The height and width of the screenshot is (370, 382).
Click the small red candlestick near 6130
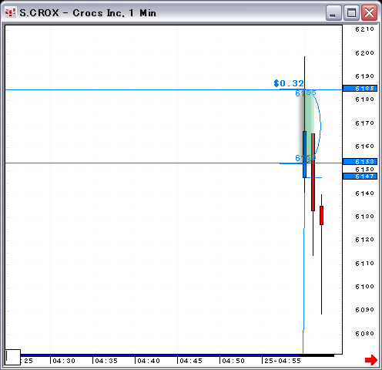click(321, 215)
